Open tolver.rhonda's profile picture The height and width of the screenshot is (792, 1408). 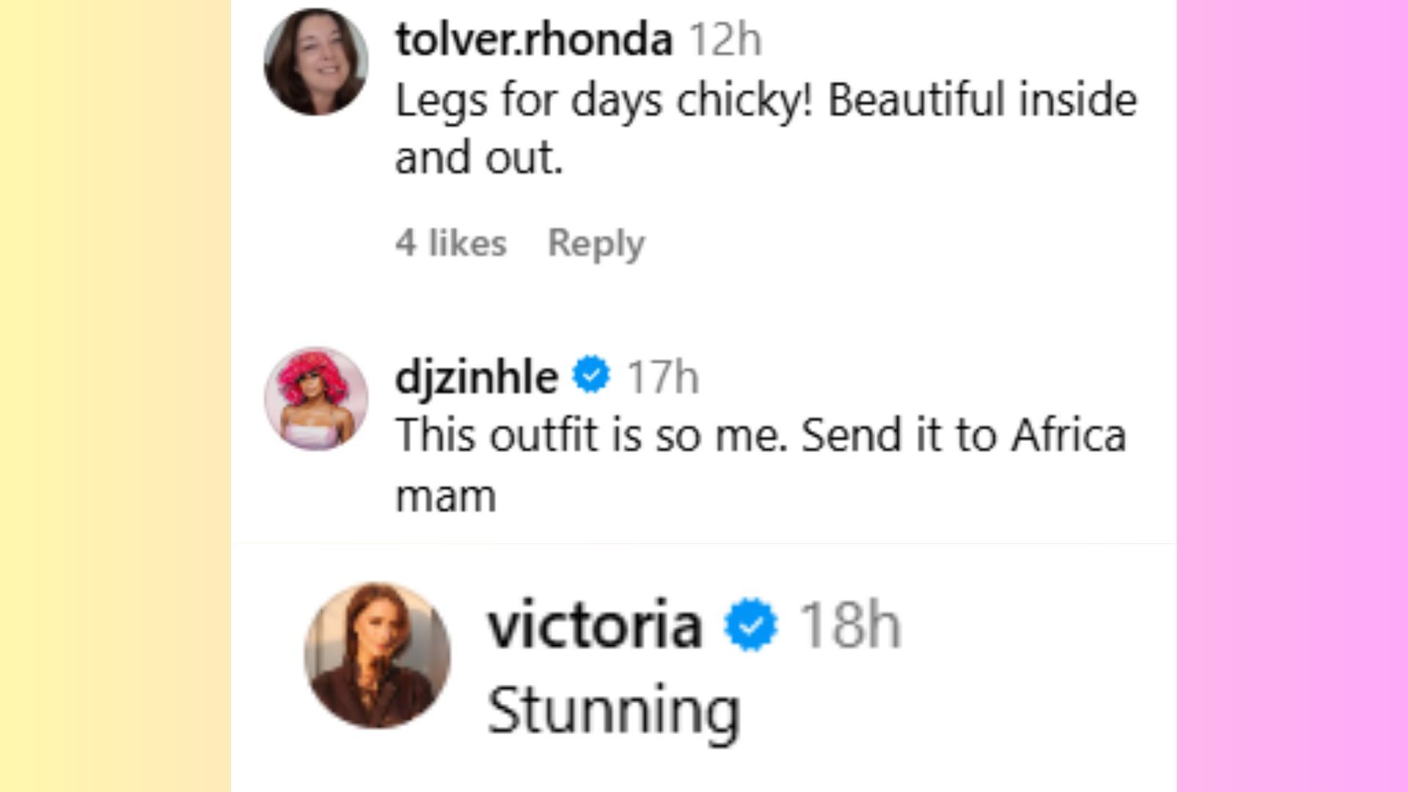(x=316, y=62)
